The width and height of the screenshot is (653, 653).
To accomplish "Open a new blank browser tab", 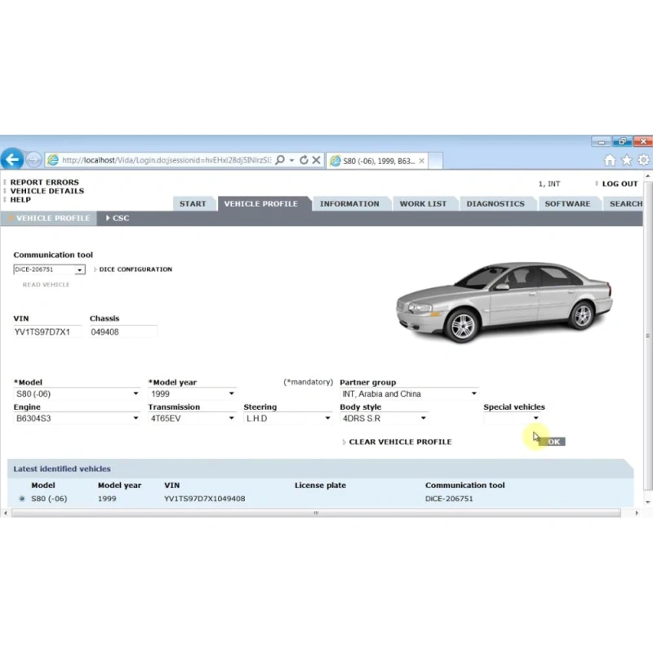I will point(435,161).
